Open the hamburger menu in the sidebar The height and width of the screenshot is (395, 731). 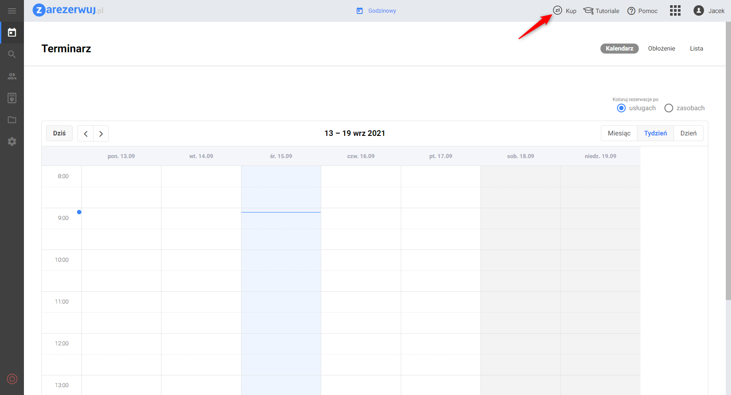tap(12, 11)
